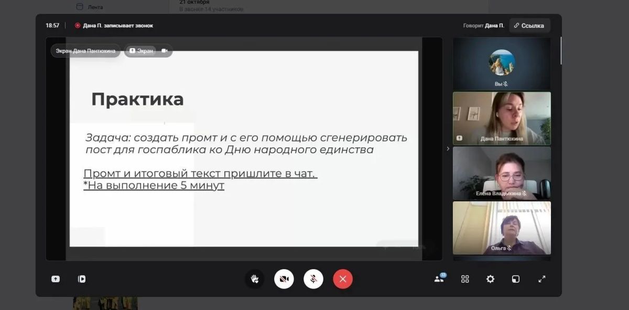Open the watch-together video icon
The width and height of the screenshot is (629, 310).
(82, 279)
